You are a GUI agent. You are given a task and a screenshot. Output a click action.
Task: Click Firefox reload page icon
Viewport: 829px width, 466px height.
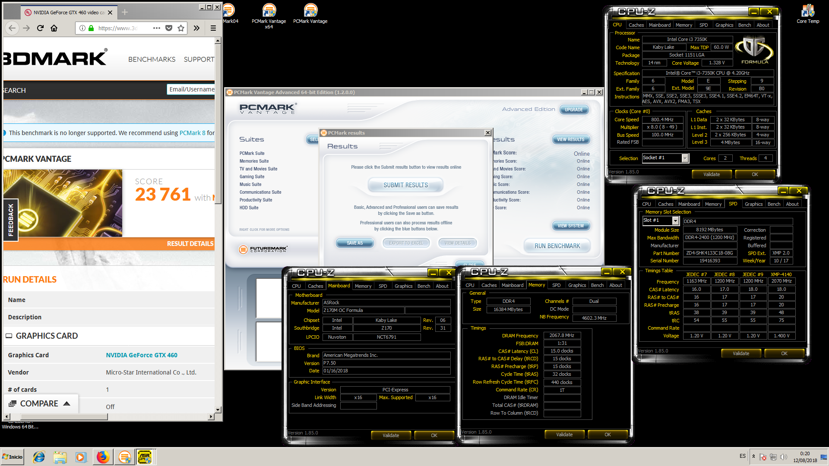[x=40, y=28]
